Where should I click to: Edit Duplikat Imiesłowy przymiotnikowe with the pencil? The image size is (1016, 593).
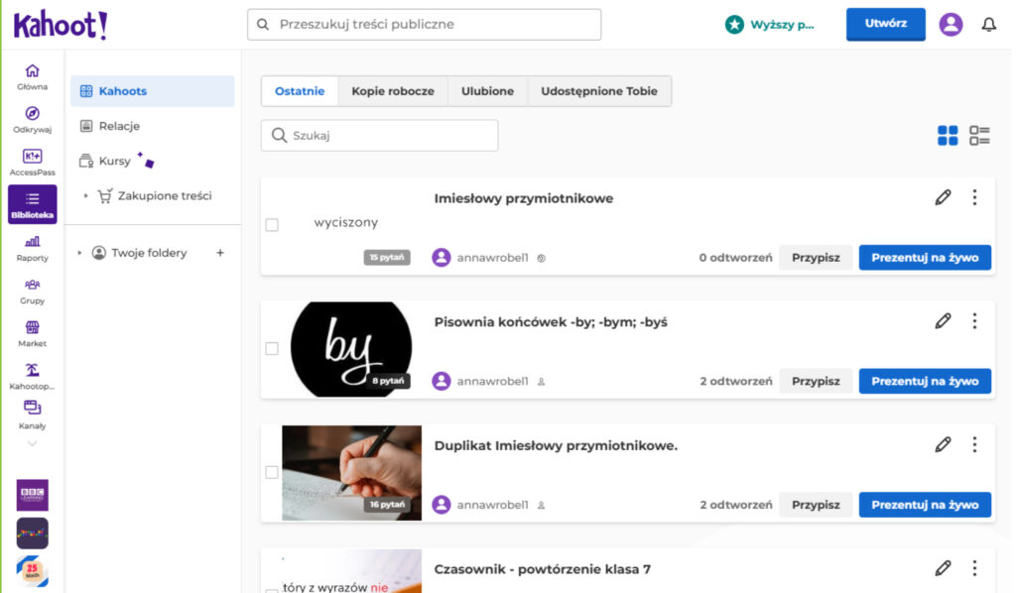click(x=943, y=444)
